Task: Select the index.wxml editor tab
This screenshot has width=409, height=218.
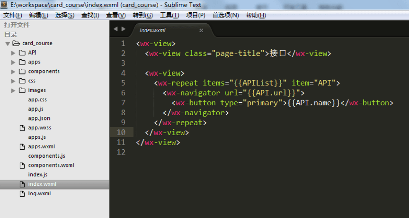Action: (x=172, y=30)
